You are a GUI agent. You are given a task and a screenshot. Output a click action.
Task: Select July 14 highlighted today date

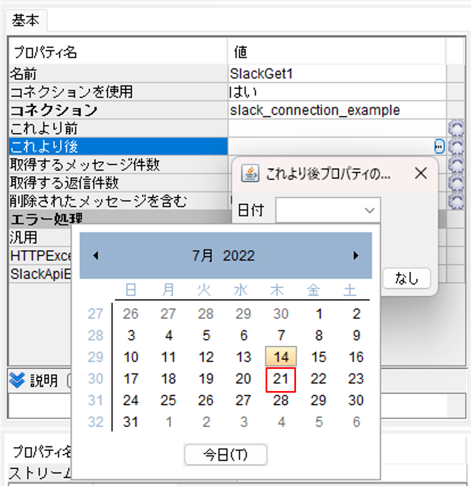[x=281, y=357]
